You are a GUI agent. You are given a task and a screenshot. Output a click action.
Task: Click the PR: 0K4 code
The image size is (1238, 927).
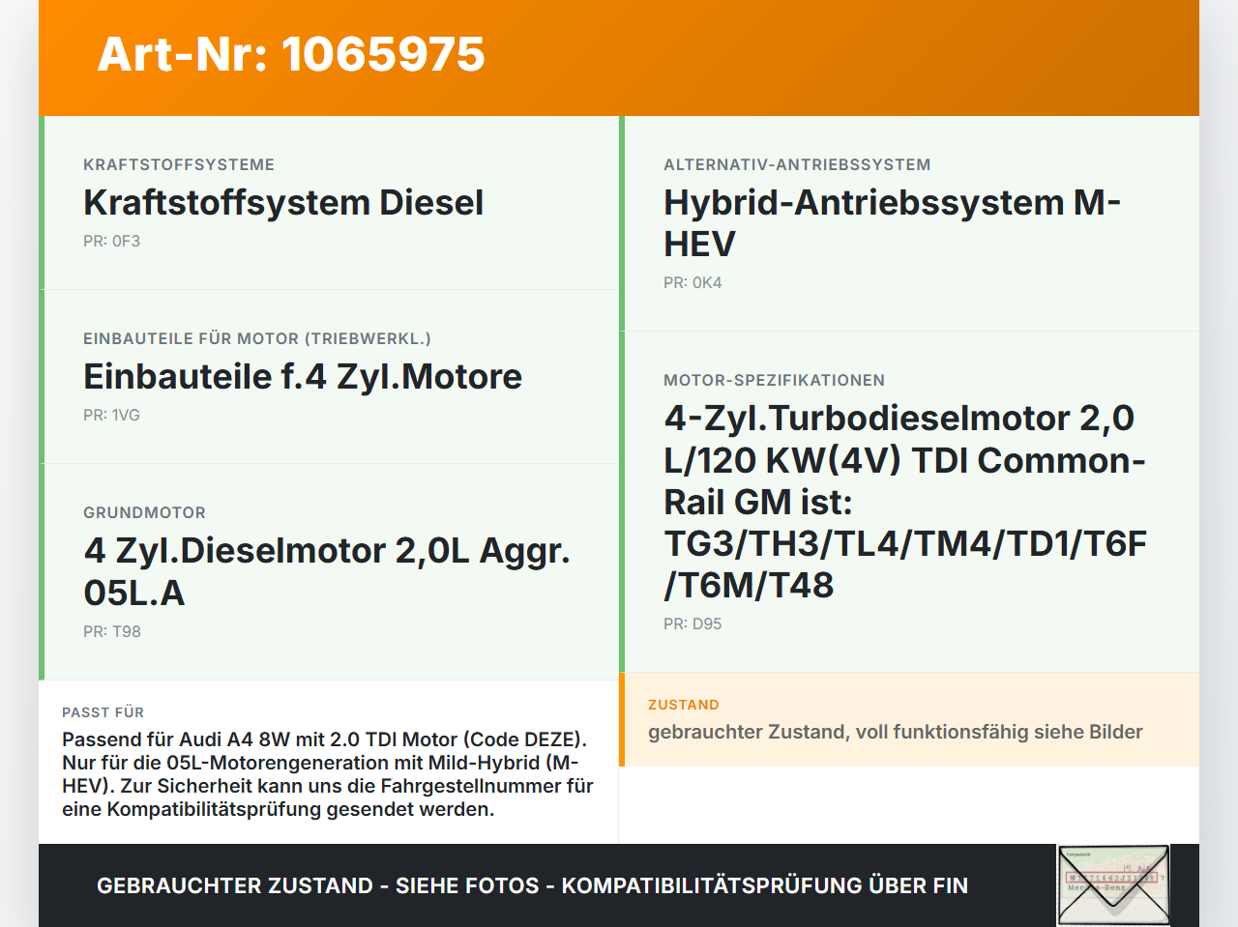pos(693,283)
